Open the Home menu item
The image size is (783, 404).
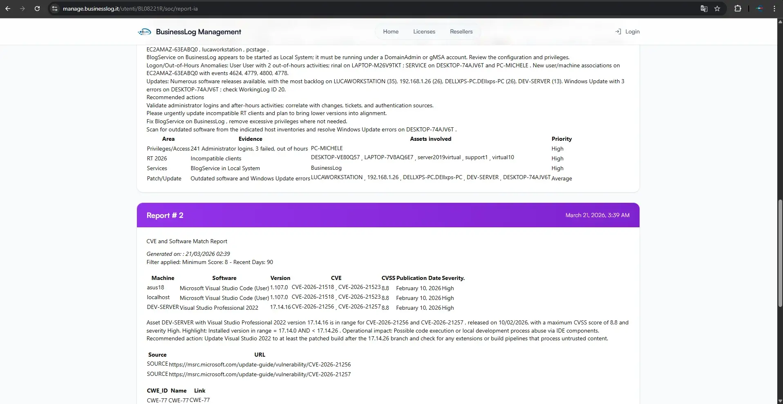pos(391,31)
